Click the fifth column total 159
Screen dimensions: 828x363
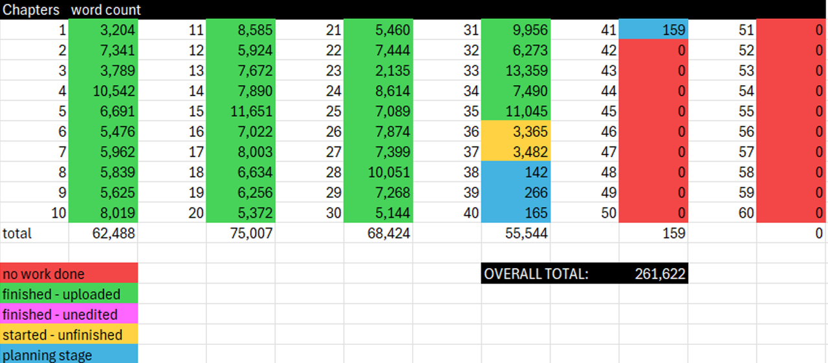(653, 233)
